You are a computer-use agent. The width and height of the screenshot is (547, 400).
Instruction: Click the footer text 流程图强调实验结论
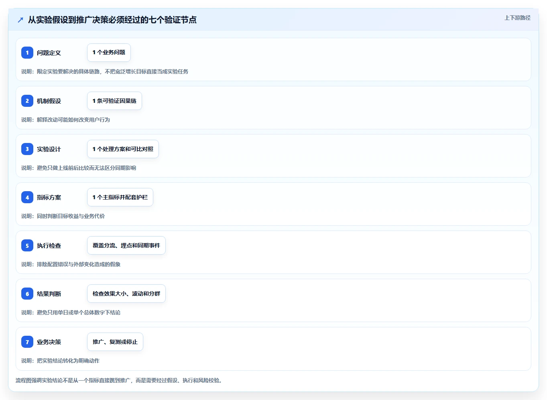(119, 380)
